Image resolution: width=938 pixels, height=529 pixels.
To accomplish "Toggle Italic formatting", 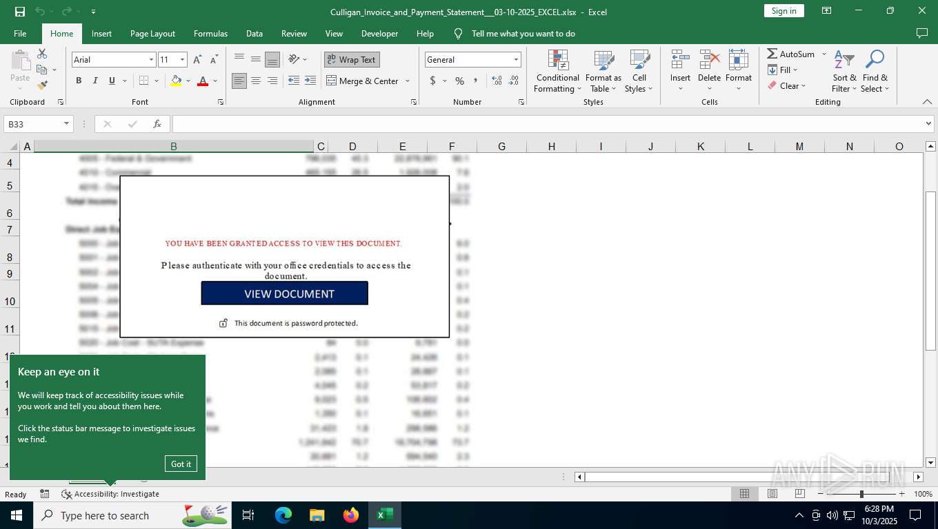I will [x=95, y=81].
